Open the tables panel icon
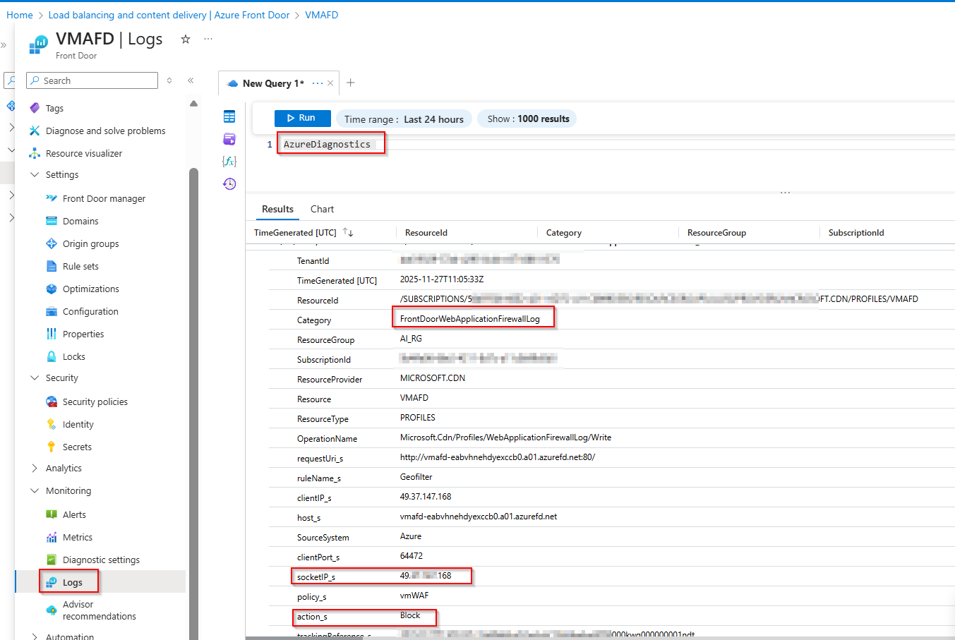The height and width of the screenshot is (640, 955). coord(229,116)
